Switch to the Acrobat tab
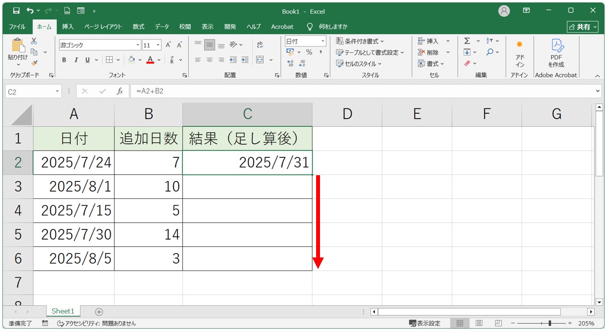 [282, 27]
